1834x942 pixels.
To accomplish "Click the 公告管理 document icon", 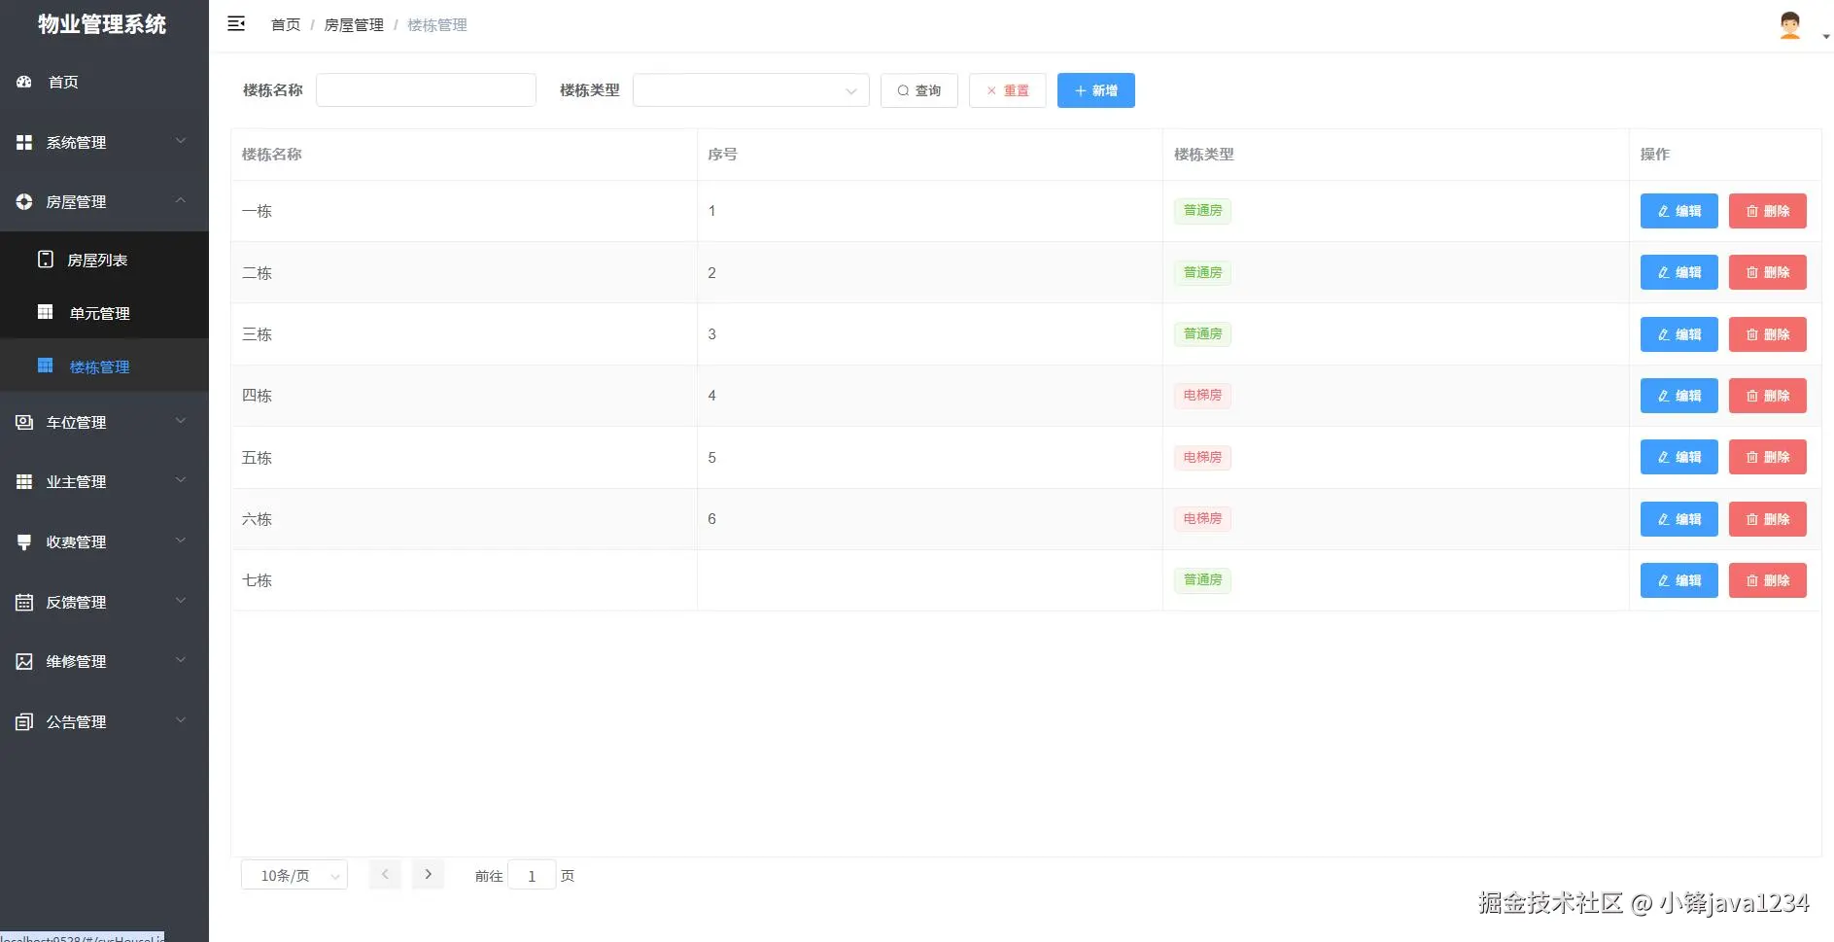I will 24,721.
